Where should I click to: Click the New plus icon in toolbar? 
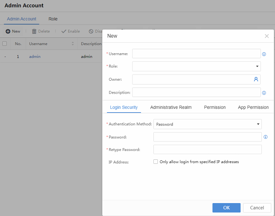pos(8,31)
